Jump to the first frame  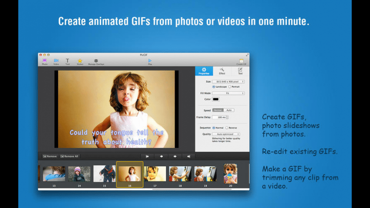tap(147, 156)
